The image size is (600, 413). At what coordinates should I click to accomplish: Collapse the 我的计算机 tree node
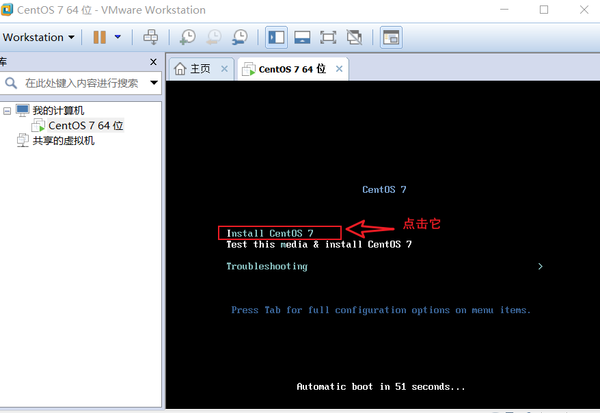(7, 111)
